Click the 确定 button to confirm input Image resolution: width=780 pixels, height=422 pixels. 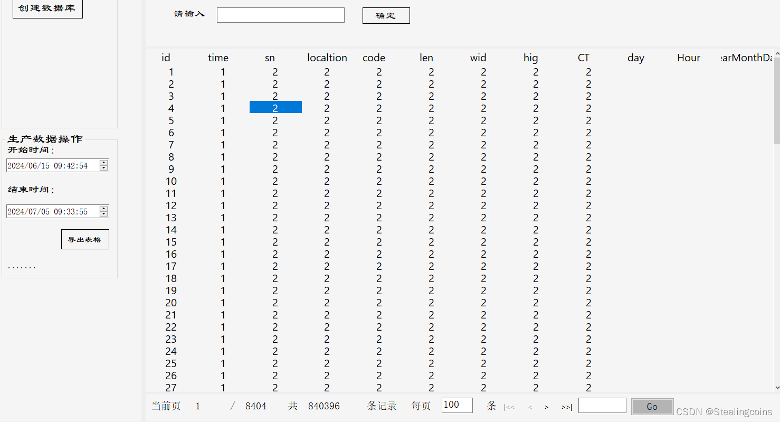pyautogui.click(x=386, y=15)
